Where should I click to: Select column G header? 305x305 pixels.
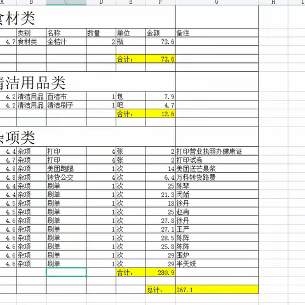[217, 2]
